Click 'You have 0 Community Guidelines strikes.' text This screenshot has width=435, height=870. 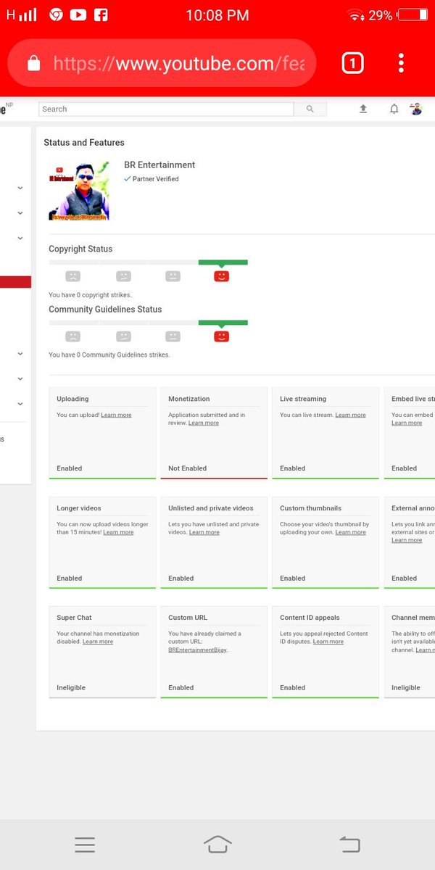pos(109,355)
